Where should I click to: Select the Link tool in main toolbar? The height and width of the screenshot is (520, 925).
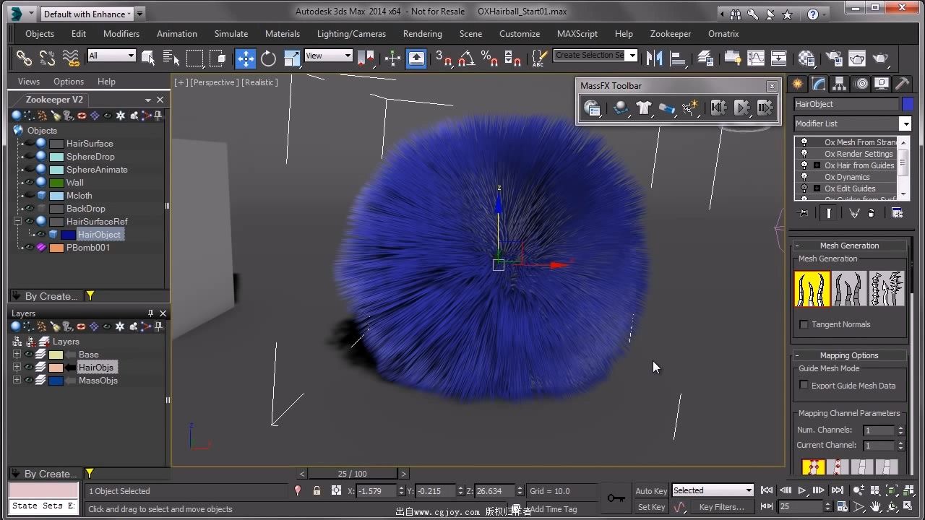coord(24,58)
